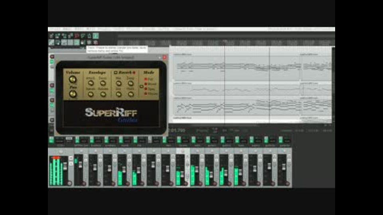Pin the SuperRiff plugin window on top

[x=160, y=57]
